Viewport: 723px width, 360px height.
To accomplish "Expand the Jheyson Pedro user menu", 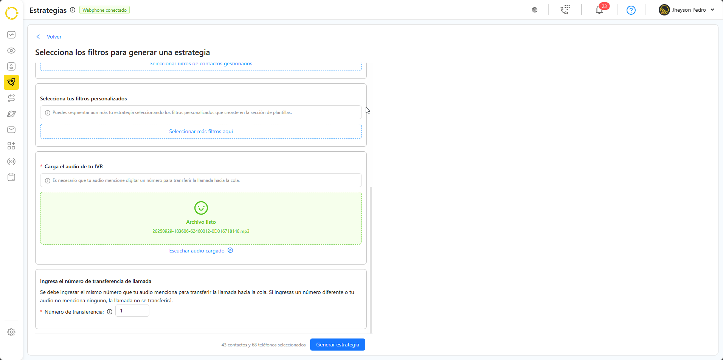I will click(x=686, y=10).
